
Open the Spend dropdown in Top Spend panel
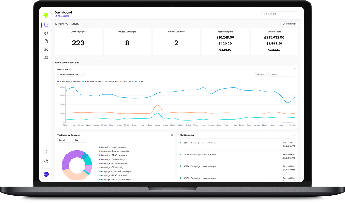pyautogui.click(x=64, y=140)
